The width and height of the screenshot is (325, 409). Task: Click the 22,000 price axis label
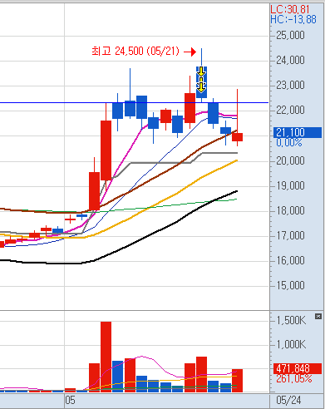pos(290,111)
